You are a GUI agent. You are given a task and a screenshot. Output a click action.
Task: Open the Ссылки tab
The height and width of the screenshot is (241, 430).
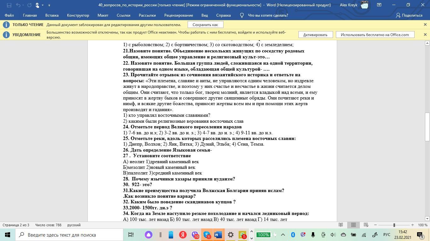click(x=123, y=15)
